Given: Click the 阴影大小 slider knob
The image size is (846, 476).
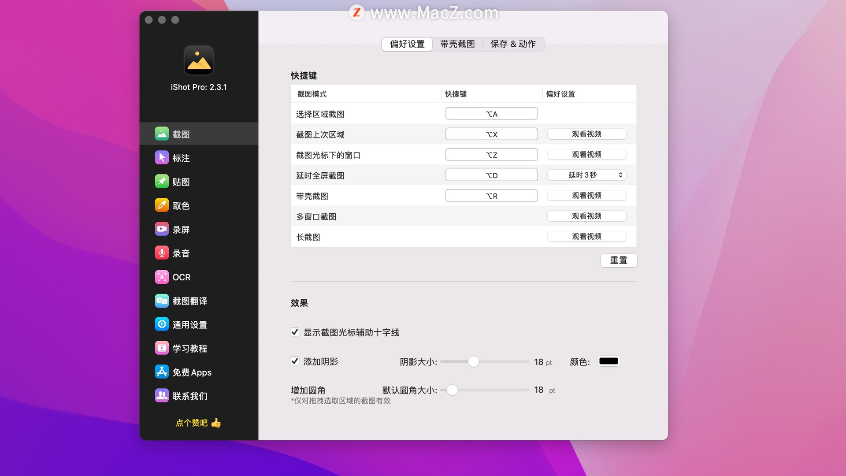Looking at the screenshot, I should [x=473, y=362].
